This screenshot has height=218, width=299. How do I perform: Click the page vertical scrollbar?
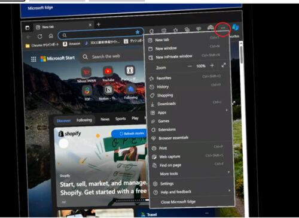[241, 56]
